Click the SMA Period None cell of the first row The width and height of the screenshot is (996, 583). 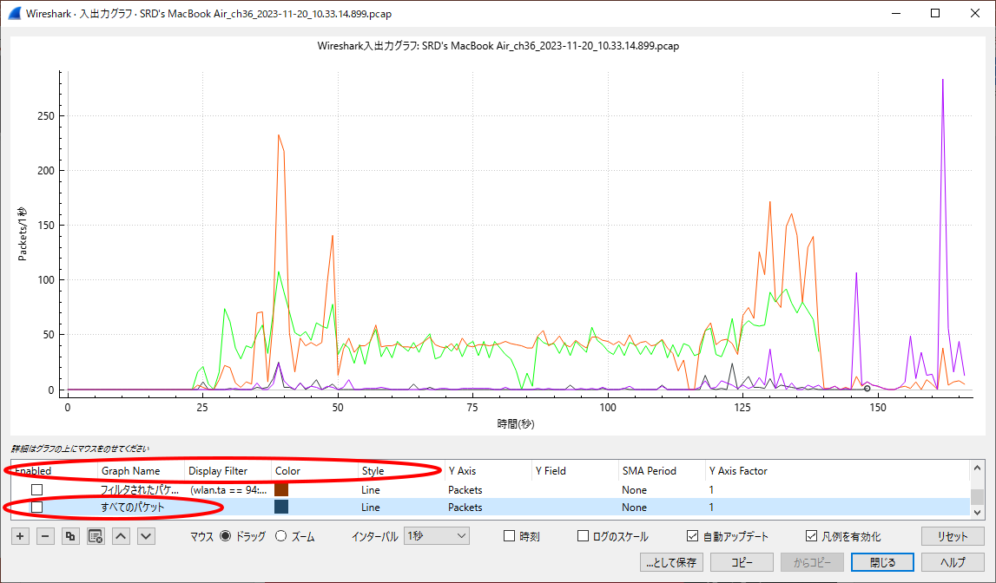click(x=634, y=489)
